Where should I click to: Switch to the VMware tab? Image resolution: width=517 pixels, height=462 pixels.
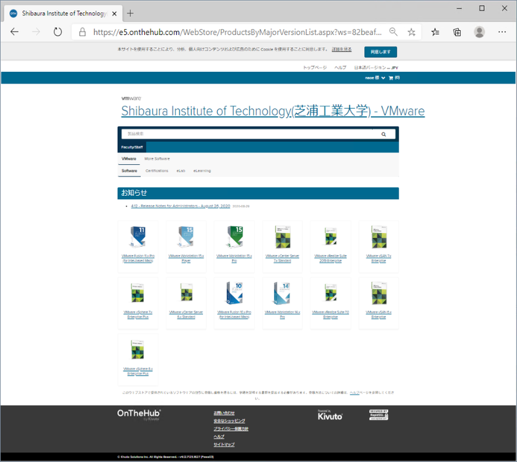tap(129, 158)
